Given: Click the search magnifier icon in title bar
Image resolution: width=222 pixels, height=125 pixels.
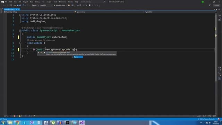Looking at the screenshot, I should [104, 2].
